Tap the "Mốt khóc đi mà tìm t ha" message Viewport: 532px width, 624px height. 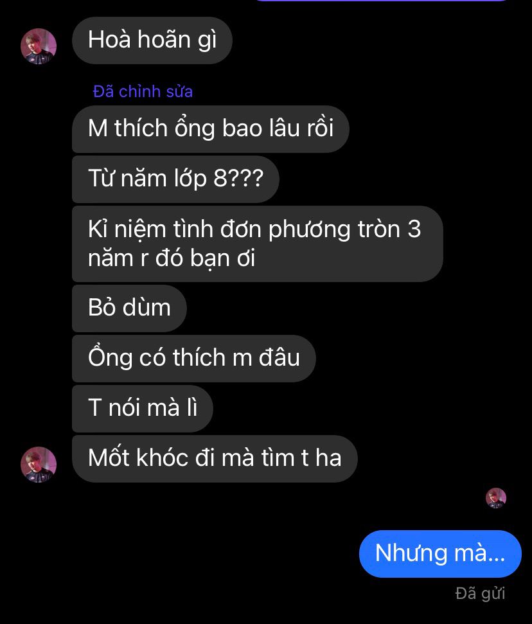(x=215, y=459)
